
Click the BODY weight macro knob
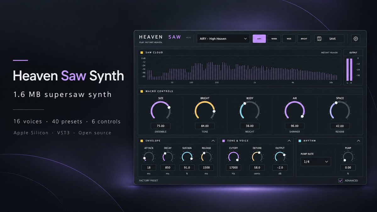click(250, 111)
